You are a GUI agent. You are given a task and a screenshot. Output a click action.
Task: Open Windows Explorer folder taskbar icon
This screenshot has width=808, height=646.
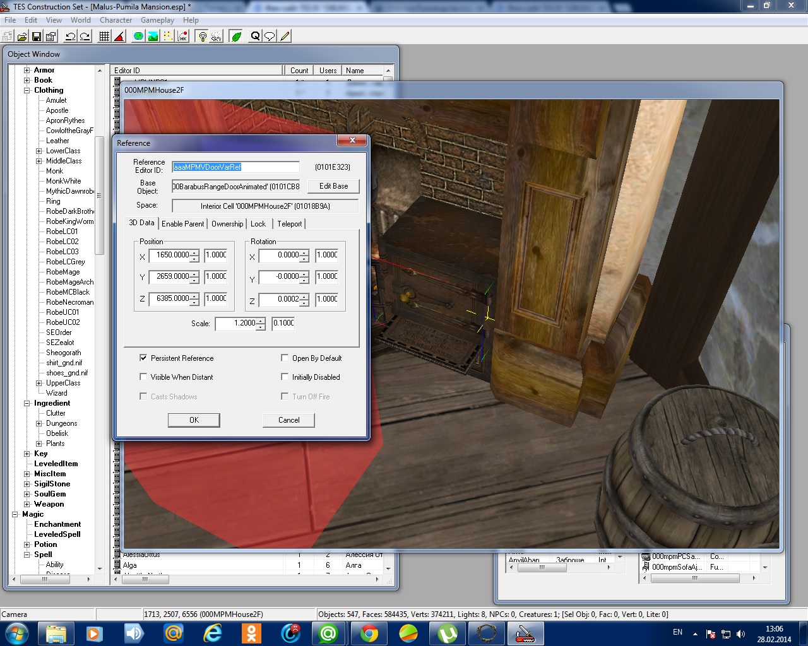point(56,633)
